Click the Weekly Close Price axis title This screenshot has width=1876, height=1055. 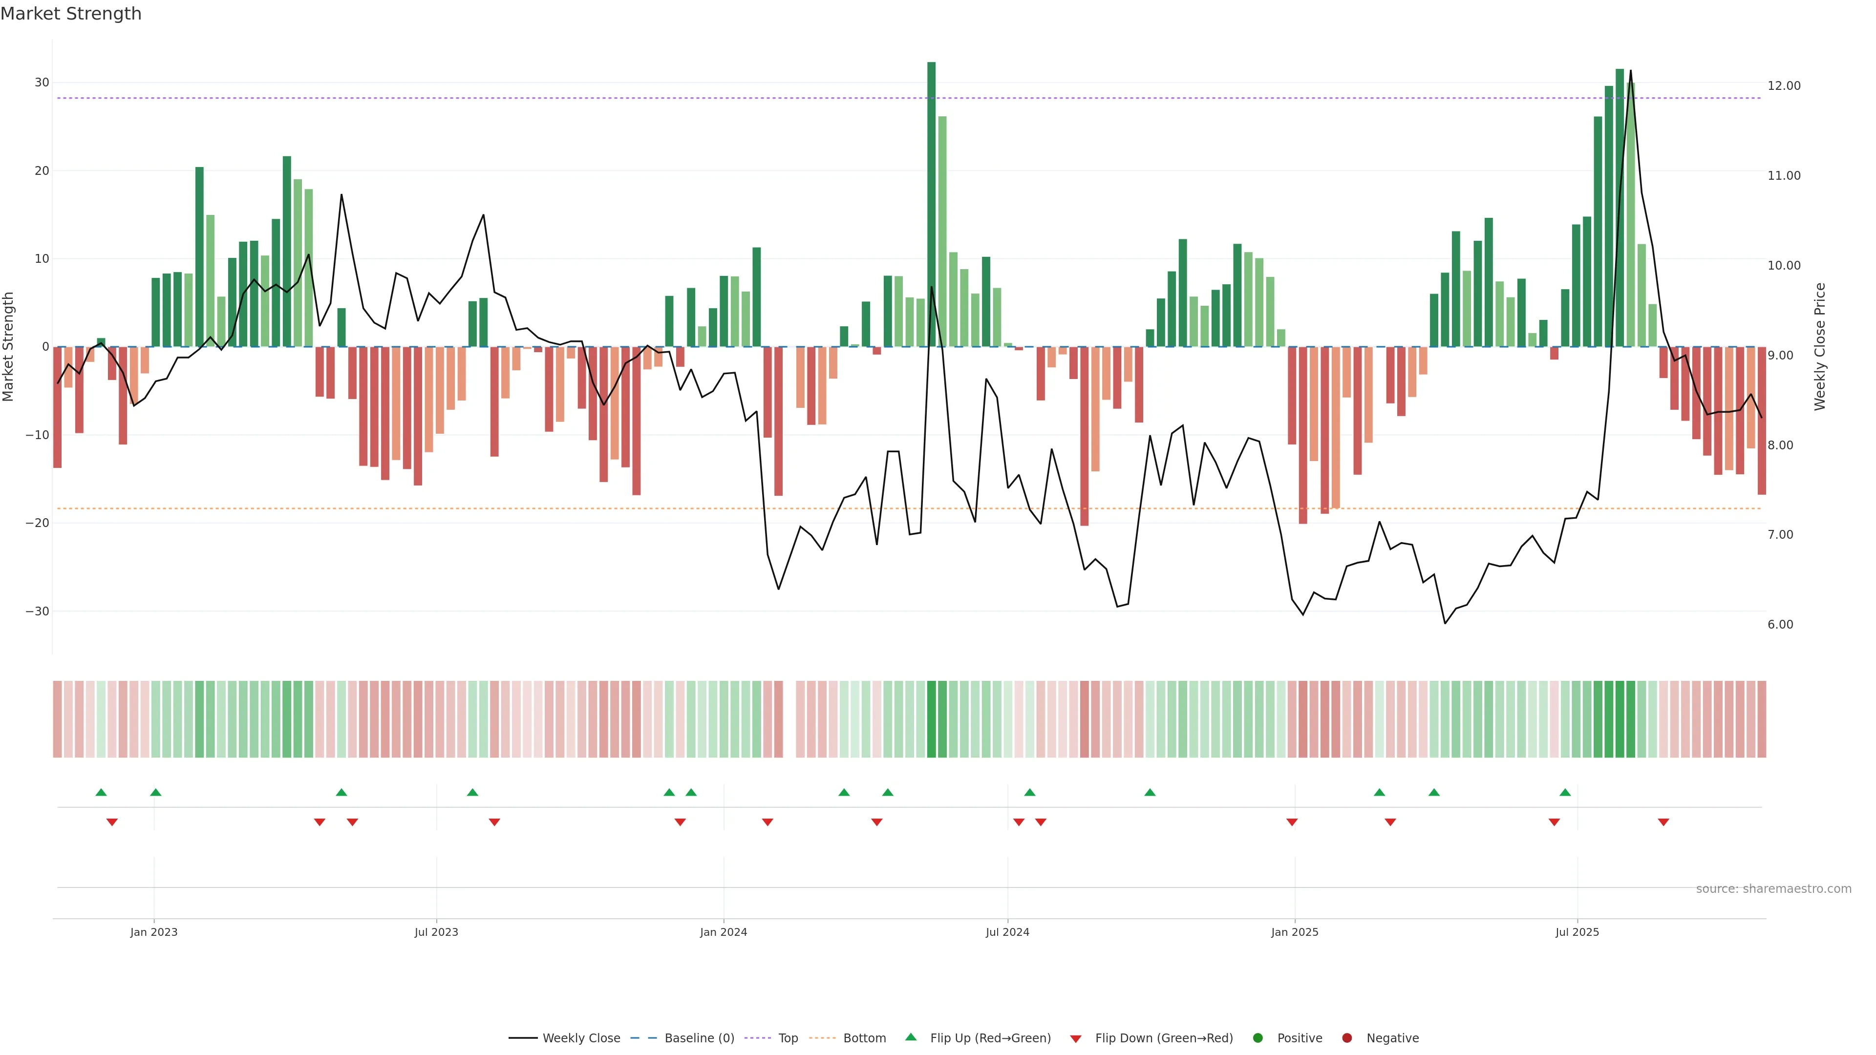[1820, 347]
